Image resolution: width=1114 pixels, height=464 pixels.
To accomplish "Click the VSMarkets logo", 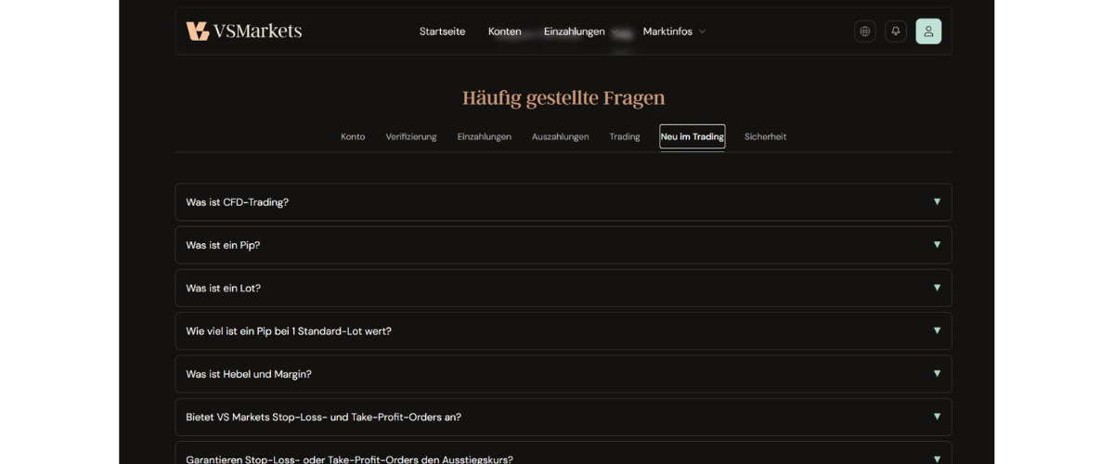I will (x=243, y=32).
